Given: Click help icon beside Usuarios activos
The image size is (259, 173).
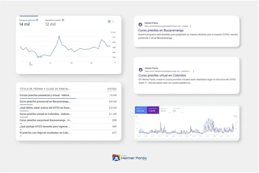Looking at the screenshot, I should (37, 20).
